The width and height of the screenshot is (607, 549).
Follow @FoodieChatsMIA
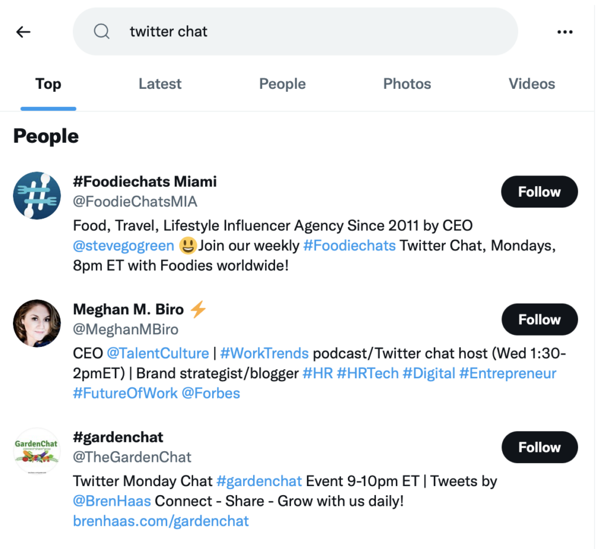coord(539,191)
